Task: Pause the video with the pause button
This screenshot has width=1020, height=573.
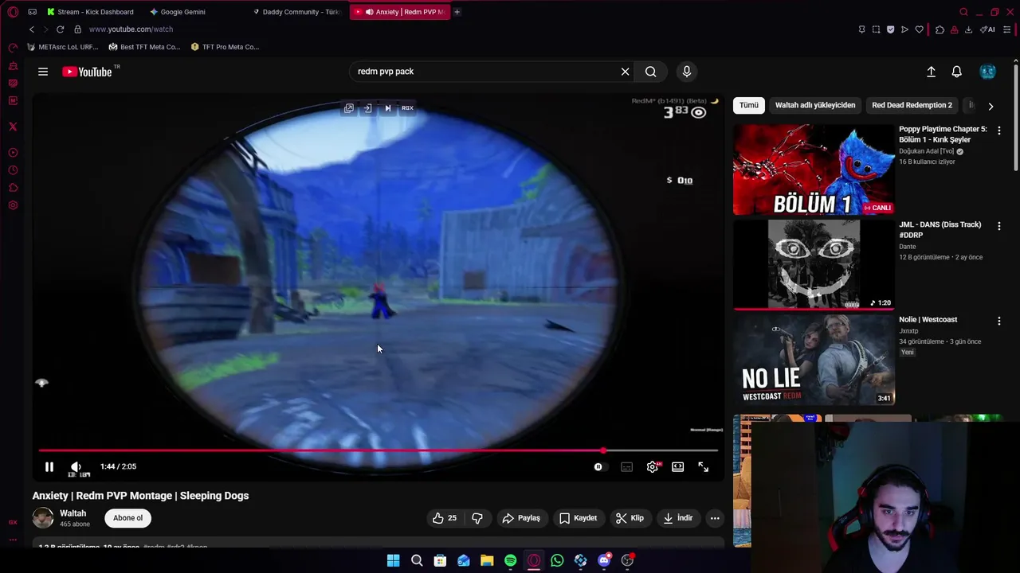Action: [x=49, y=467]
